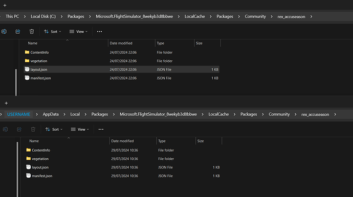Screen dimensions: 353x197
Task: Select ContentInfo folder icon dated 29/07/2024
Action: point(28,150)
